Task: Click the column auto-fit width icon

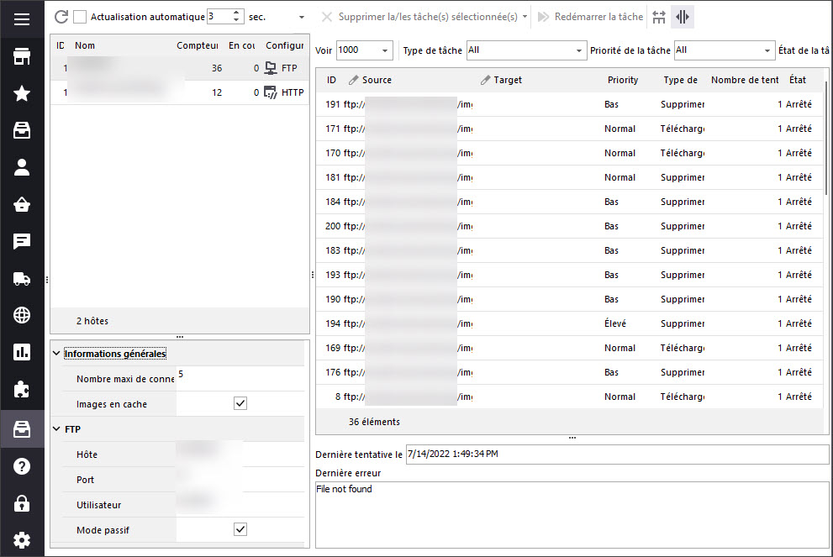Action: [659, 17]
